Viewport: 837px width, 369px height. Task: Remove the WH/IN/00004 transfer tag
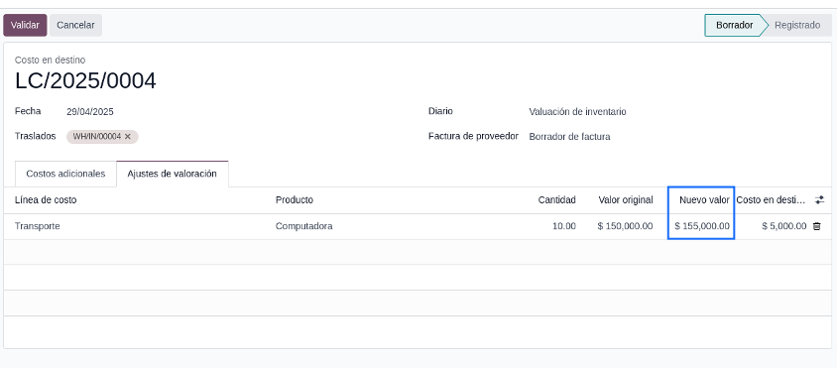tap(128, 137)
